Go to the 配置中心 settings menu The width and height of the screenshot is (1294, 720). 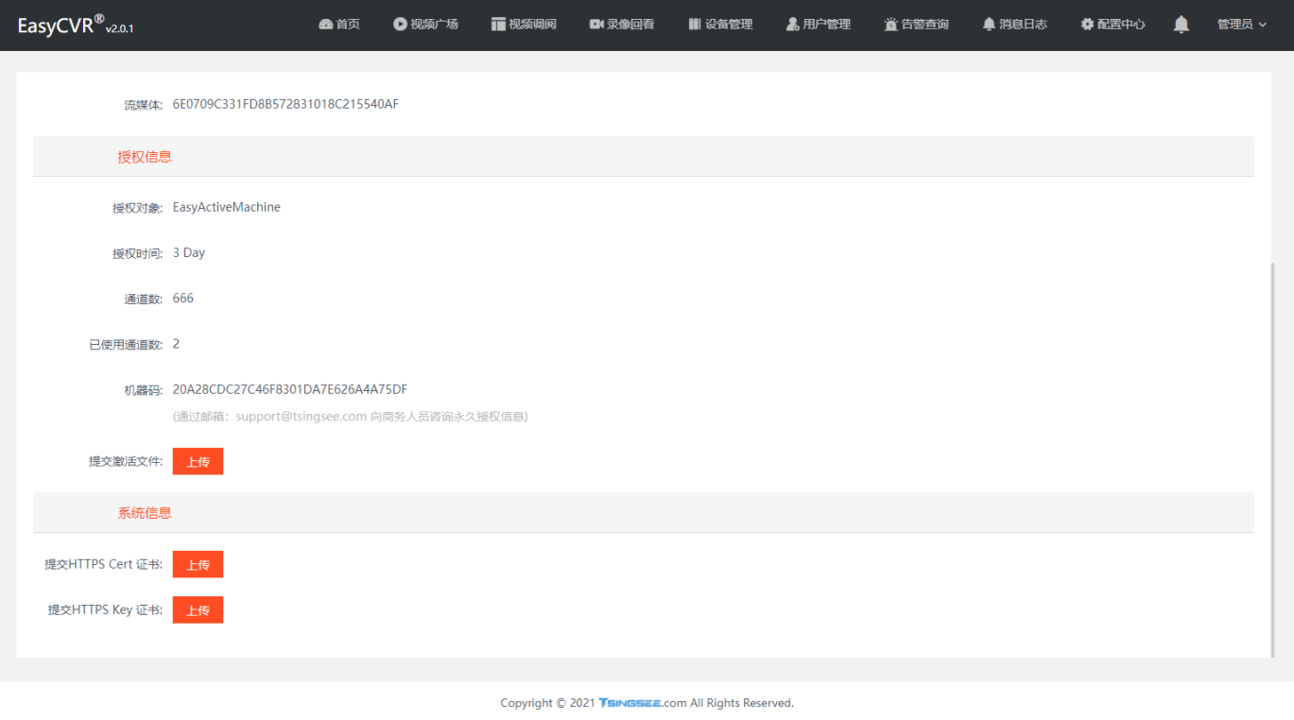click(1113, 25)
